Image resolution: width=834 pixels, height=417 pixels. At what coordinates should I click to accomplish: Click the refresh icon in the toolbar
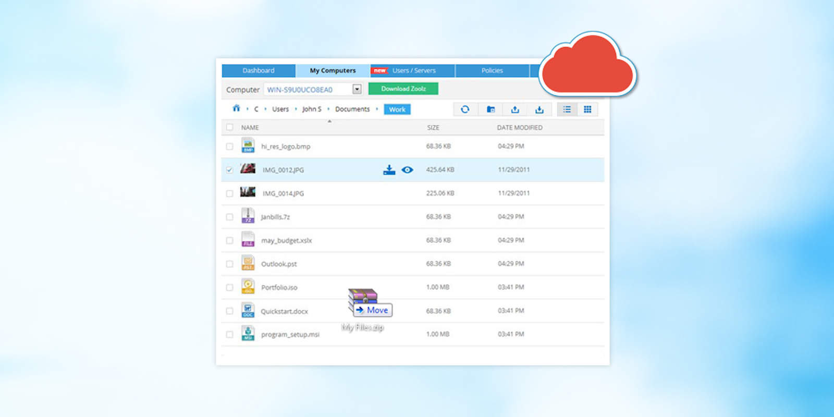click(x=465, y=109)
